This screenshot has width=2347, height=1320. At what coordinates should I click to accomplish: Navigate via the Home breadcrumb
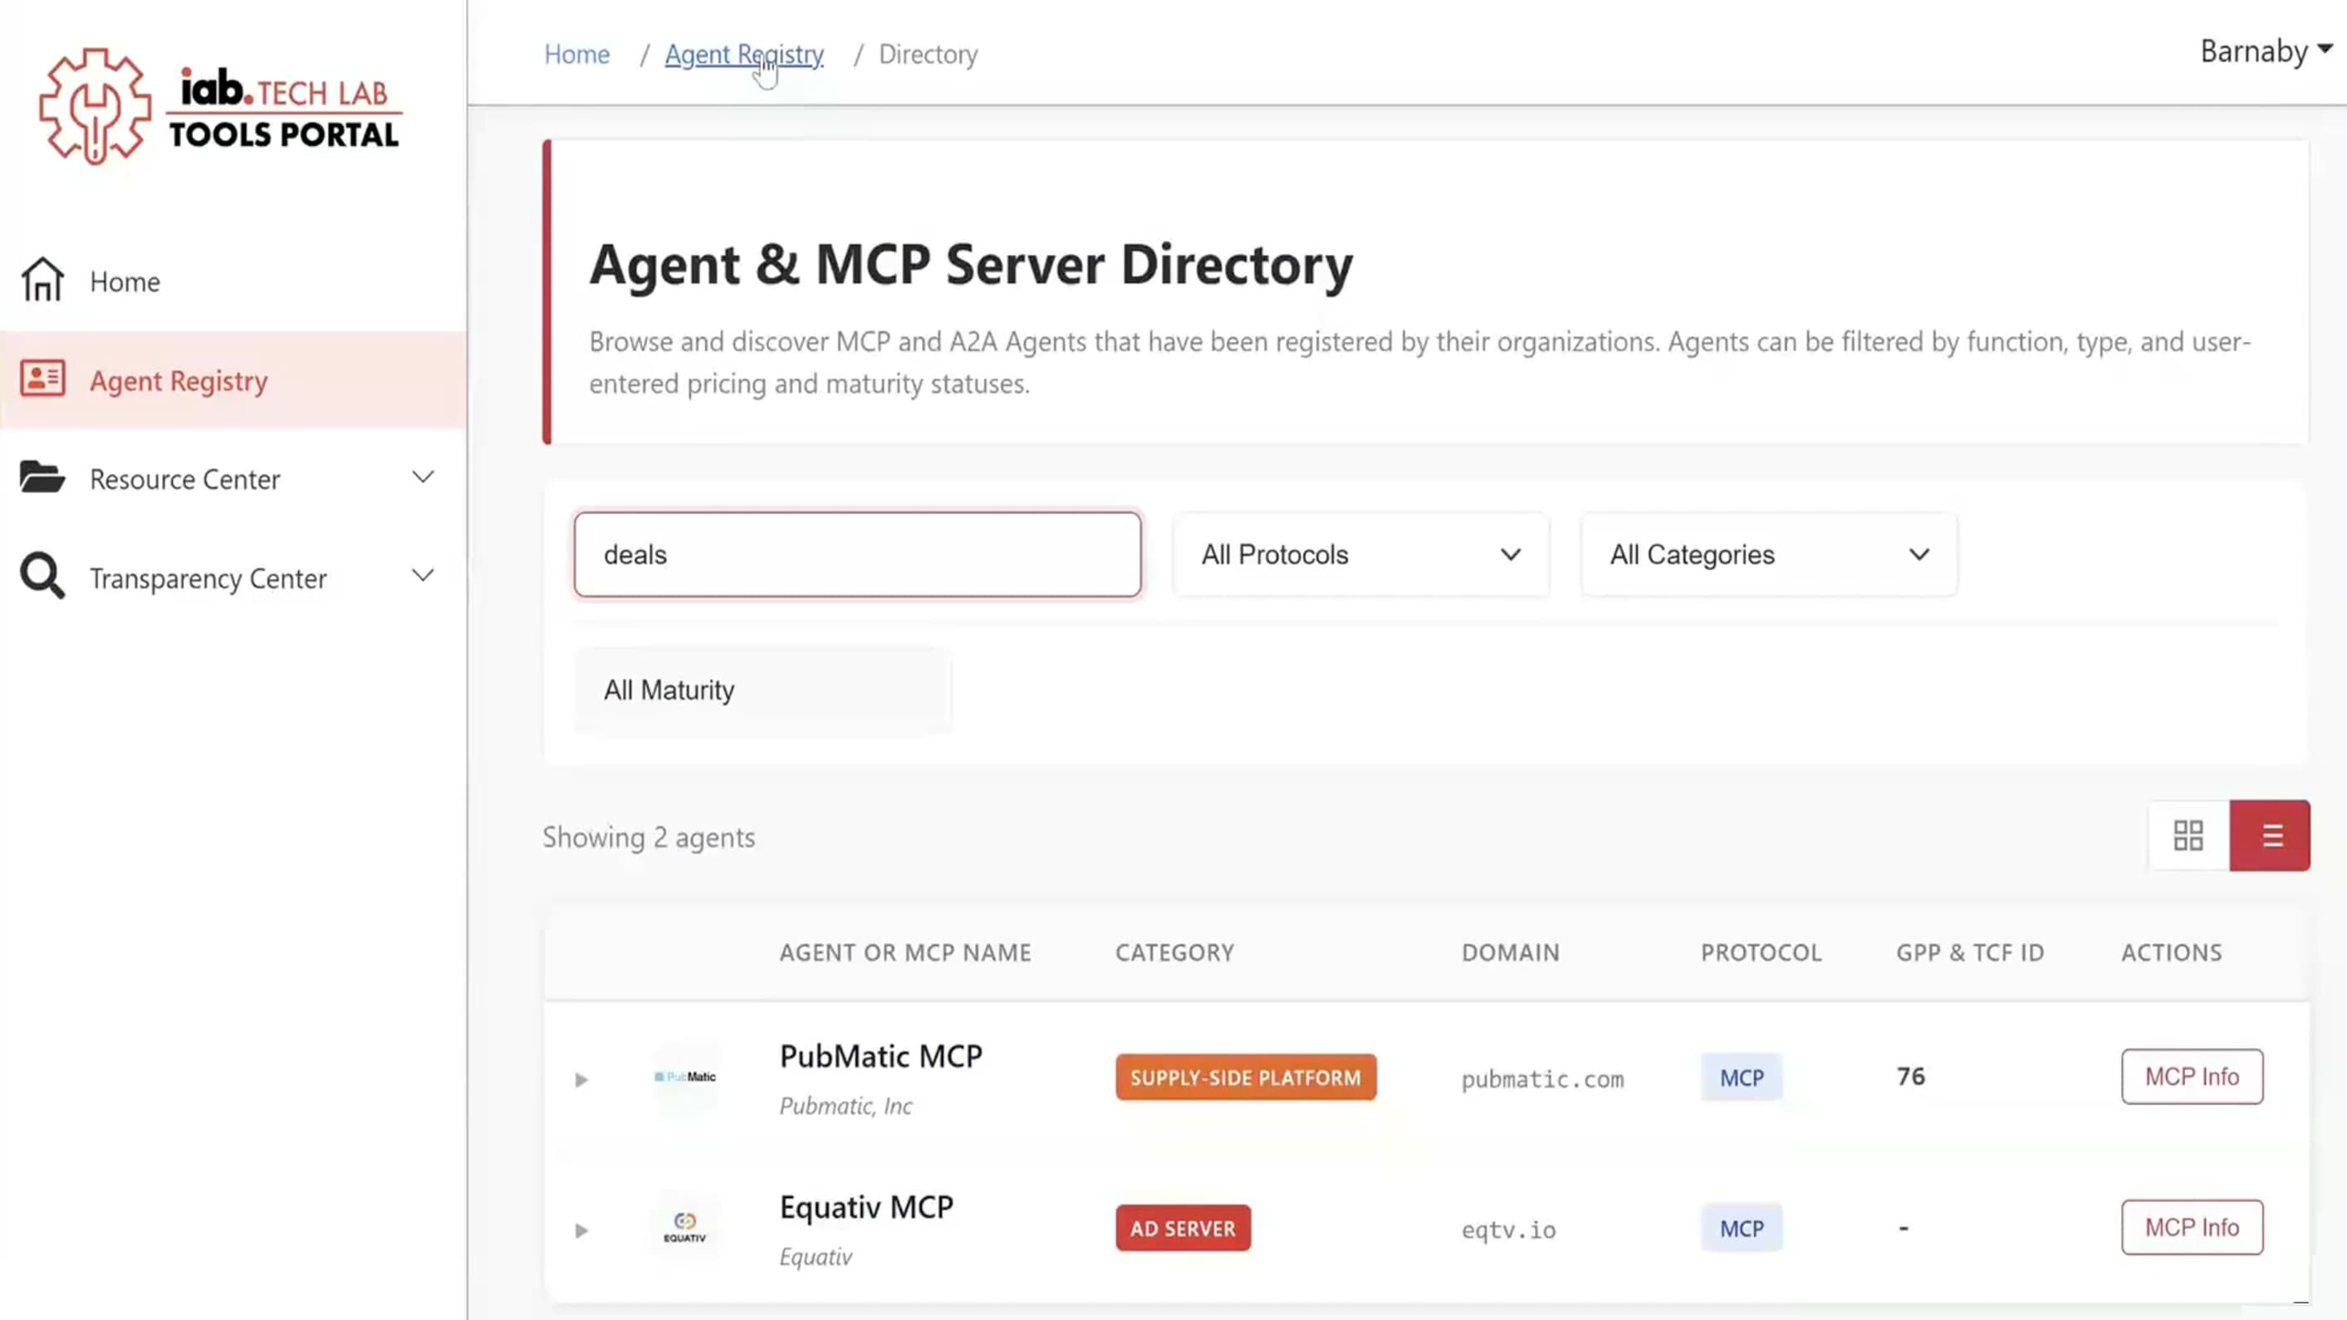point(576,54)
